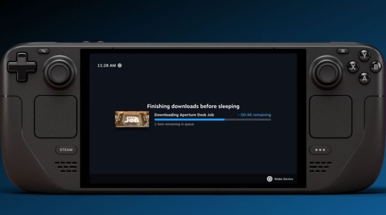
Task: Click the B face button
Action: 376,67
